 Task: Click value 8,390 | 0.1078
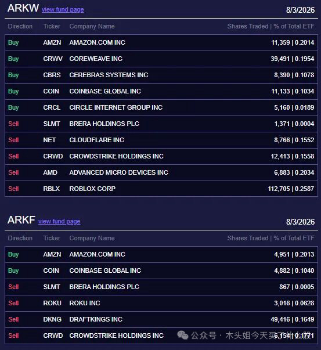tap(294, 75)
